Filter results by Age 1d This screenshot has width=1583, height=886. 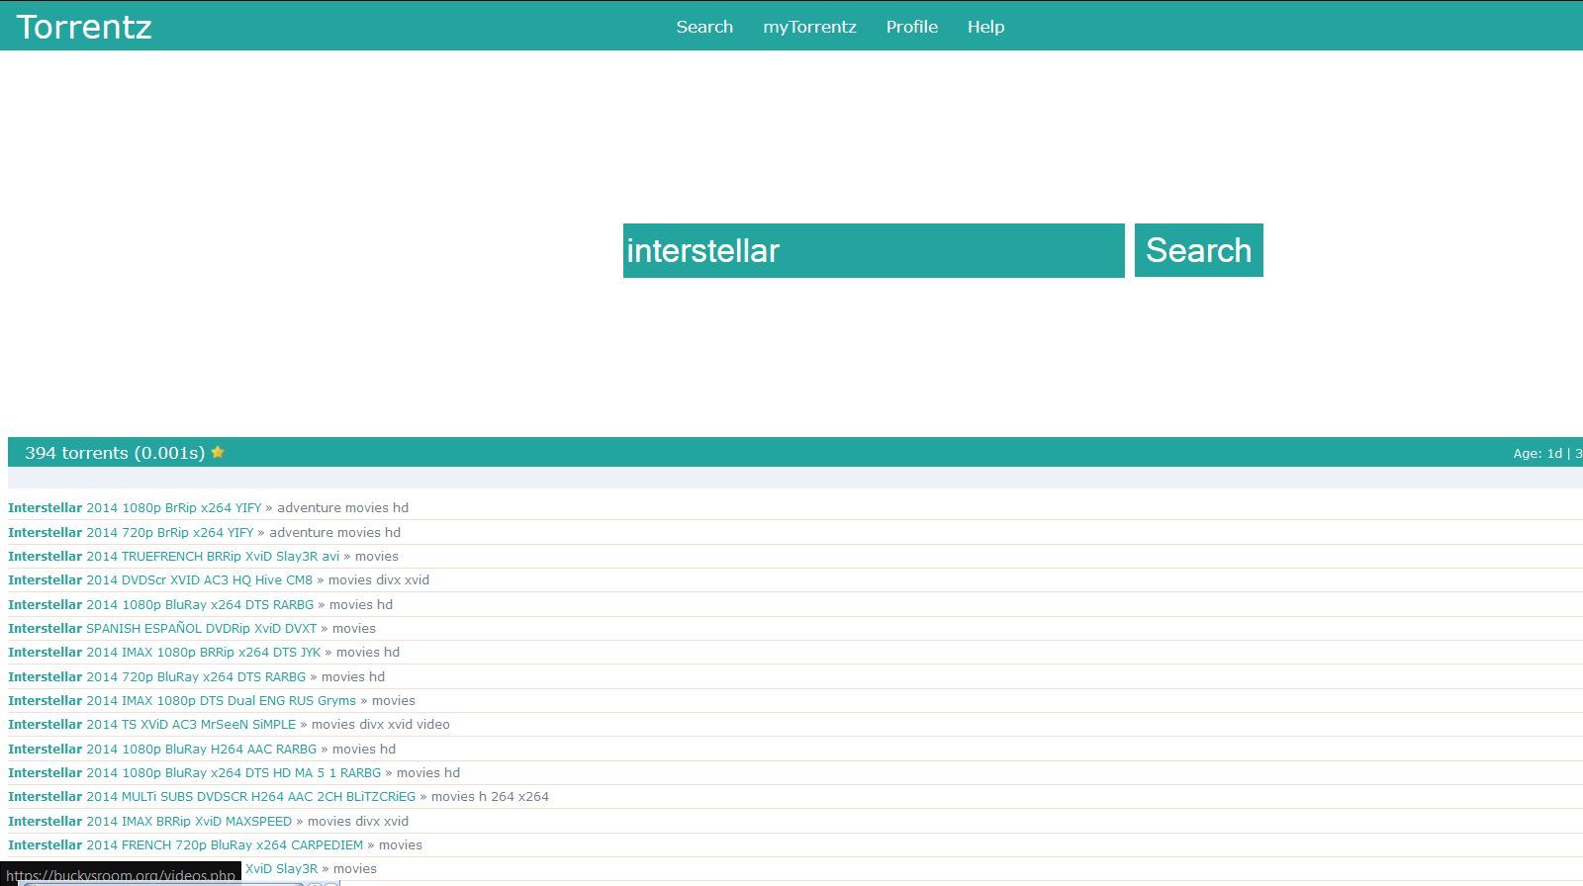(x=1554, y=453)
